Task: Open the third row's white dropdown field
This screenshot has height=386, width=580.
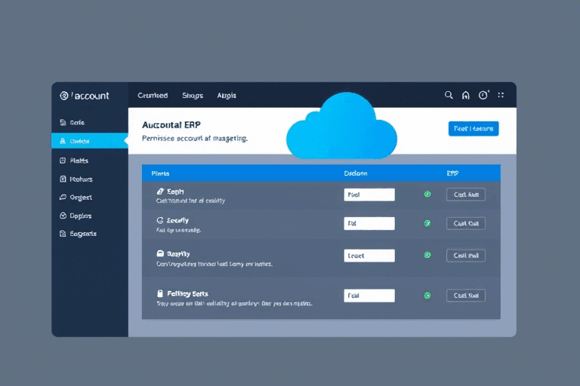Action: coord(369,256)
